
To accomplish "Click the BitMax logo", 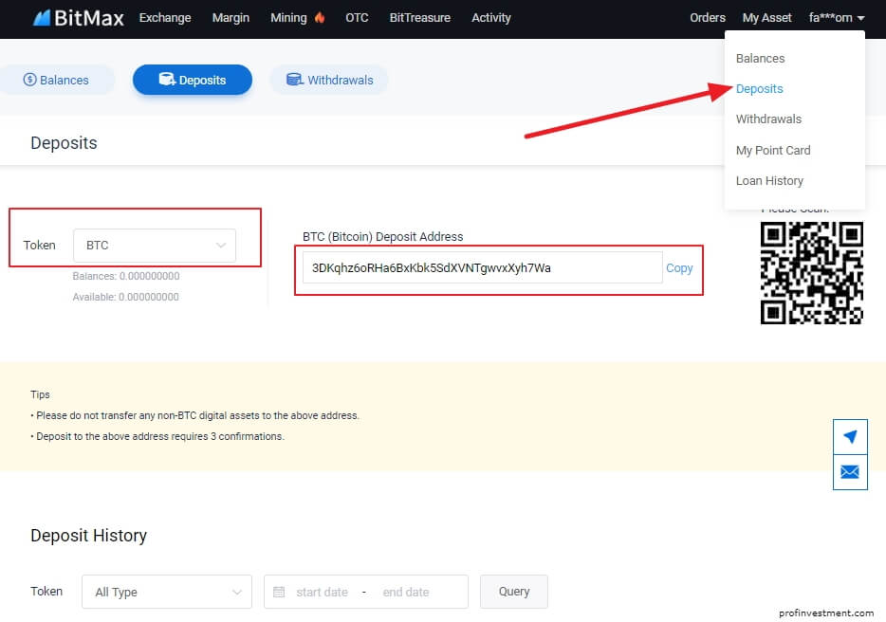I will tap(78, 18).
